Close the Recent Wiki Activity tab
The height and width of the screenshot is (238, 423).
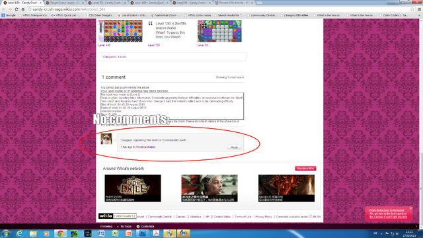(252, 3)
